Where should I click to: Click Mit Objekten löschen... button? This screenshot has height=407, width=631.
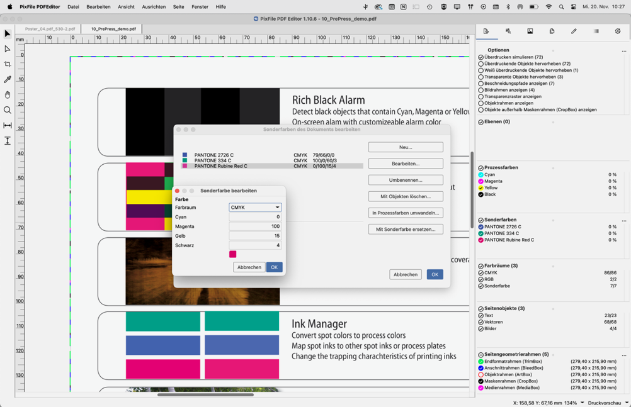[406, 196]
